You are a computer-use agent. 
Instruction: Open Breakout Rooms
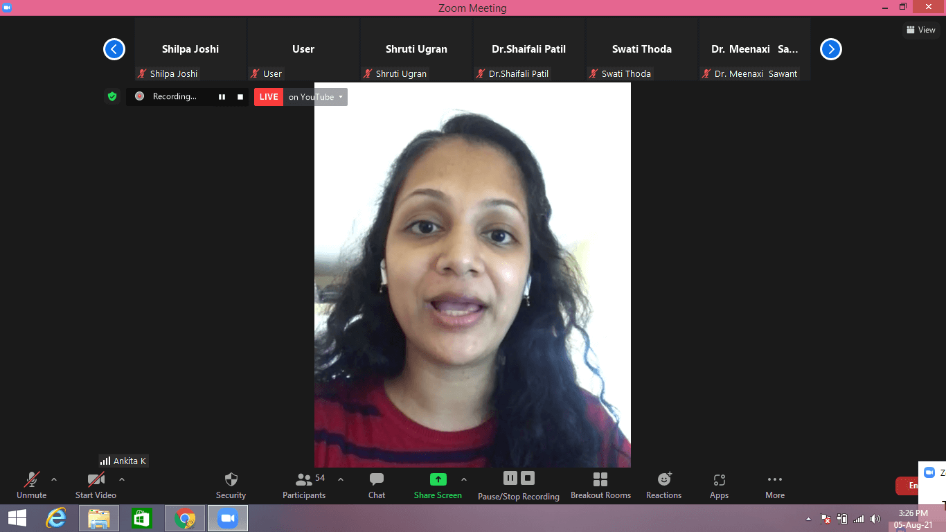pos(600,485)
